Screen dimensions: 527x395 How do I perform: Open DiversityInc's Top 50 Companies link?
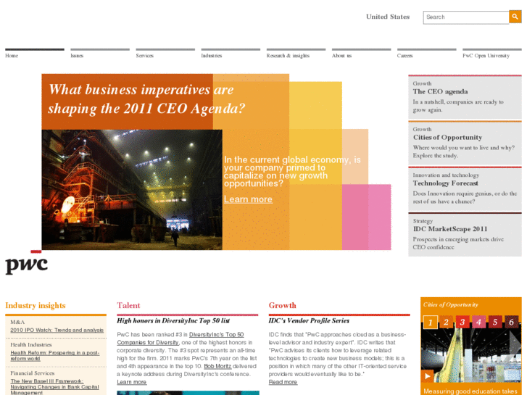coord(180,338)
